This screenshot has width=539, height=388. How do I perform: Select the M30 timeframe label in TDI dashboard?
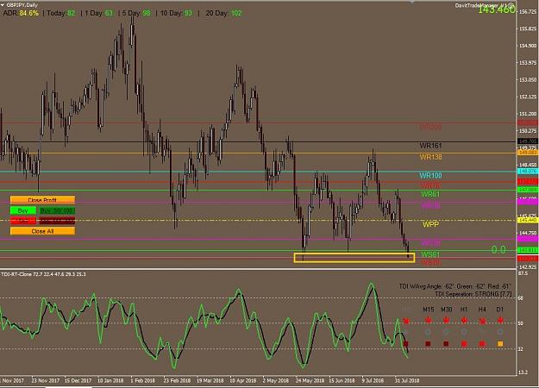pyautogui.click(x=447, y=310)
